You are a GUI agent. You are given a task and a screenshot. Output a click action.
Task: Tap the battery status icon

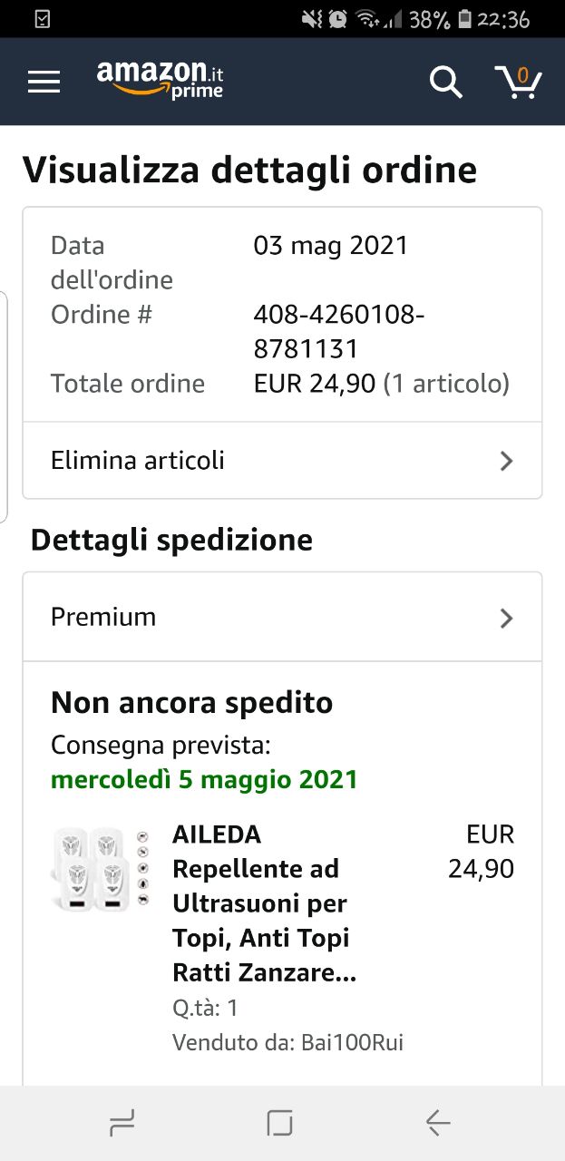pyautogui.click(x=464, y=18)
